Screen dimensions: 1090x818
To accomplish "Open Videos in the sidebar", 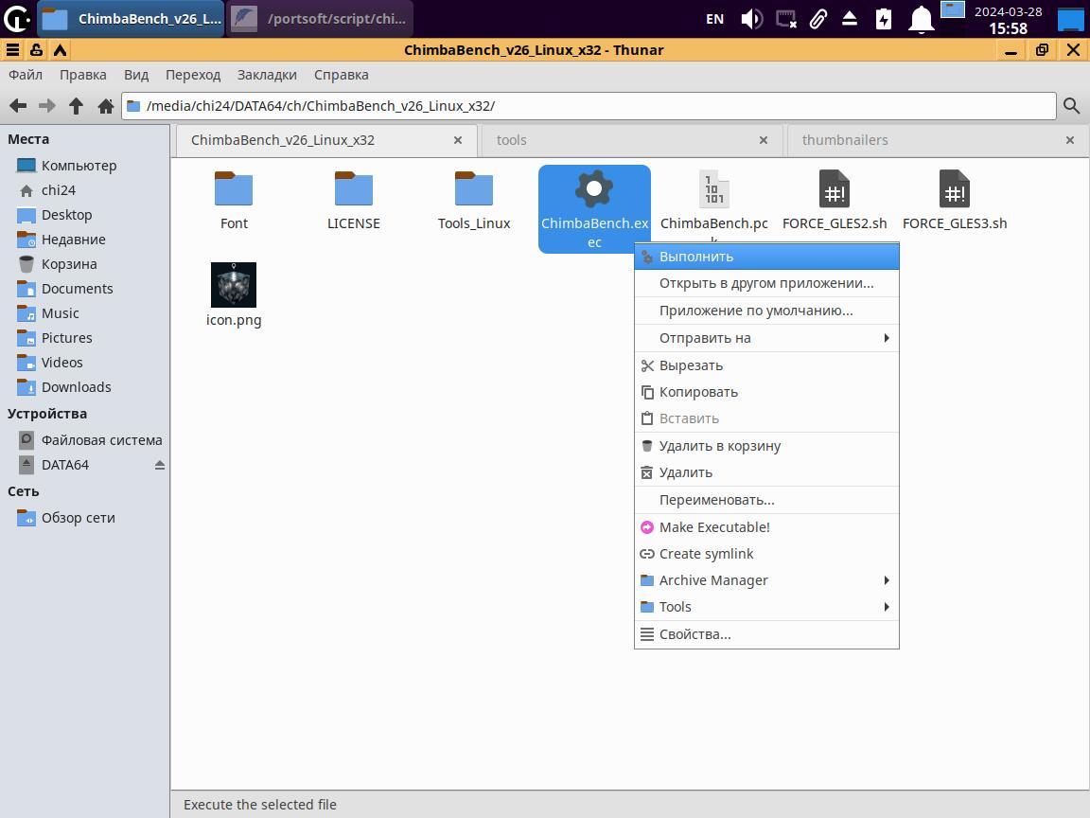I will (62, 364).
